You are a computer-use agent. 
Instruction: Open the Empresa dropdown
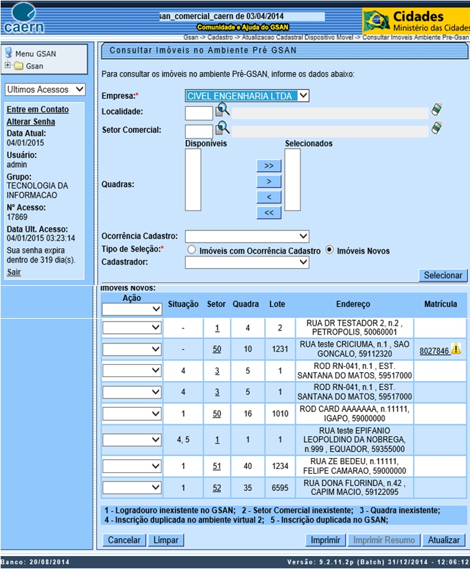click(x=247, y=96)
